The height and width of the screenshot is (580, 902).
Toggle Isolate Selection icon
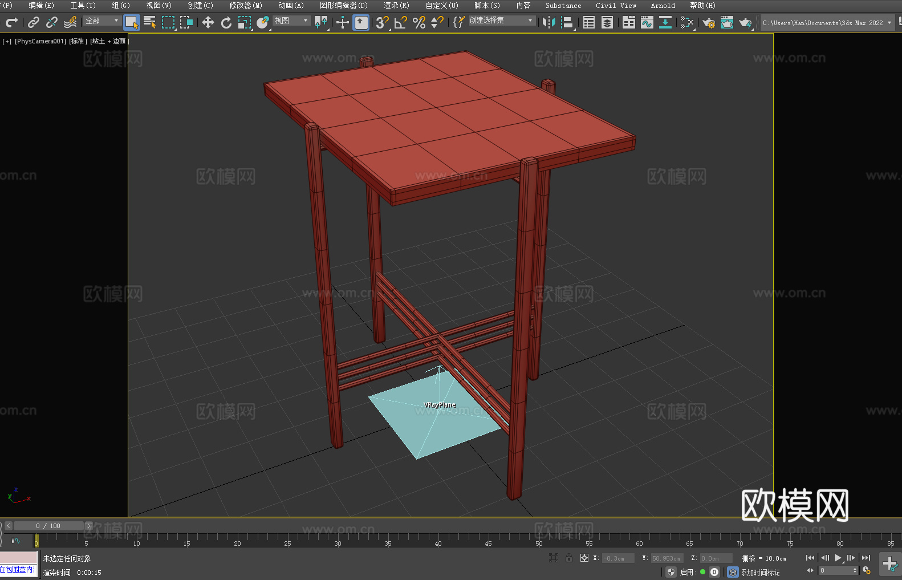(x=553, y=558)
